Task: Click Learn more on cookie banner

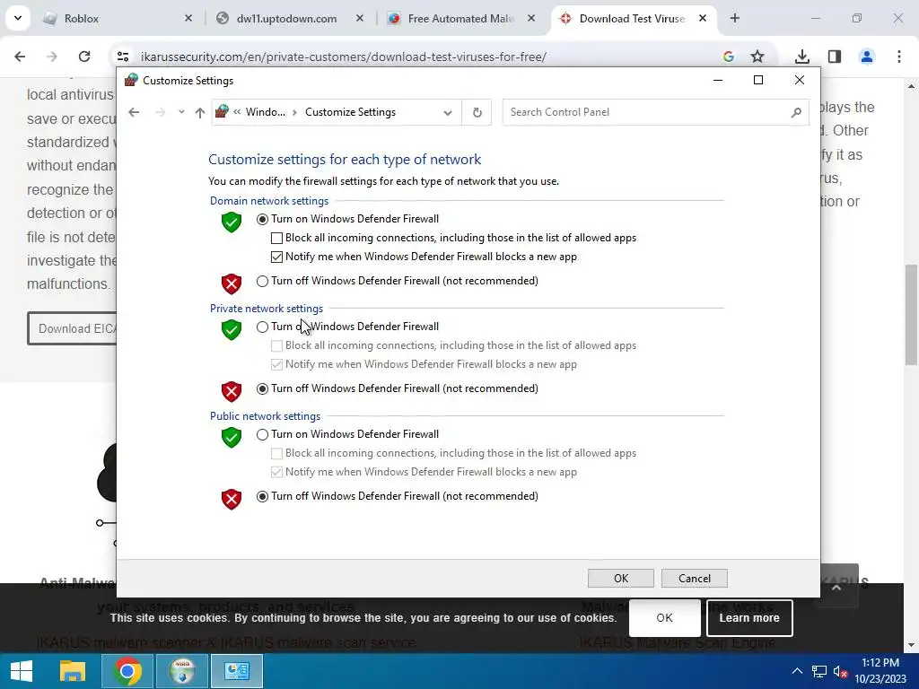Action: (749, 618)
